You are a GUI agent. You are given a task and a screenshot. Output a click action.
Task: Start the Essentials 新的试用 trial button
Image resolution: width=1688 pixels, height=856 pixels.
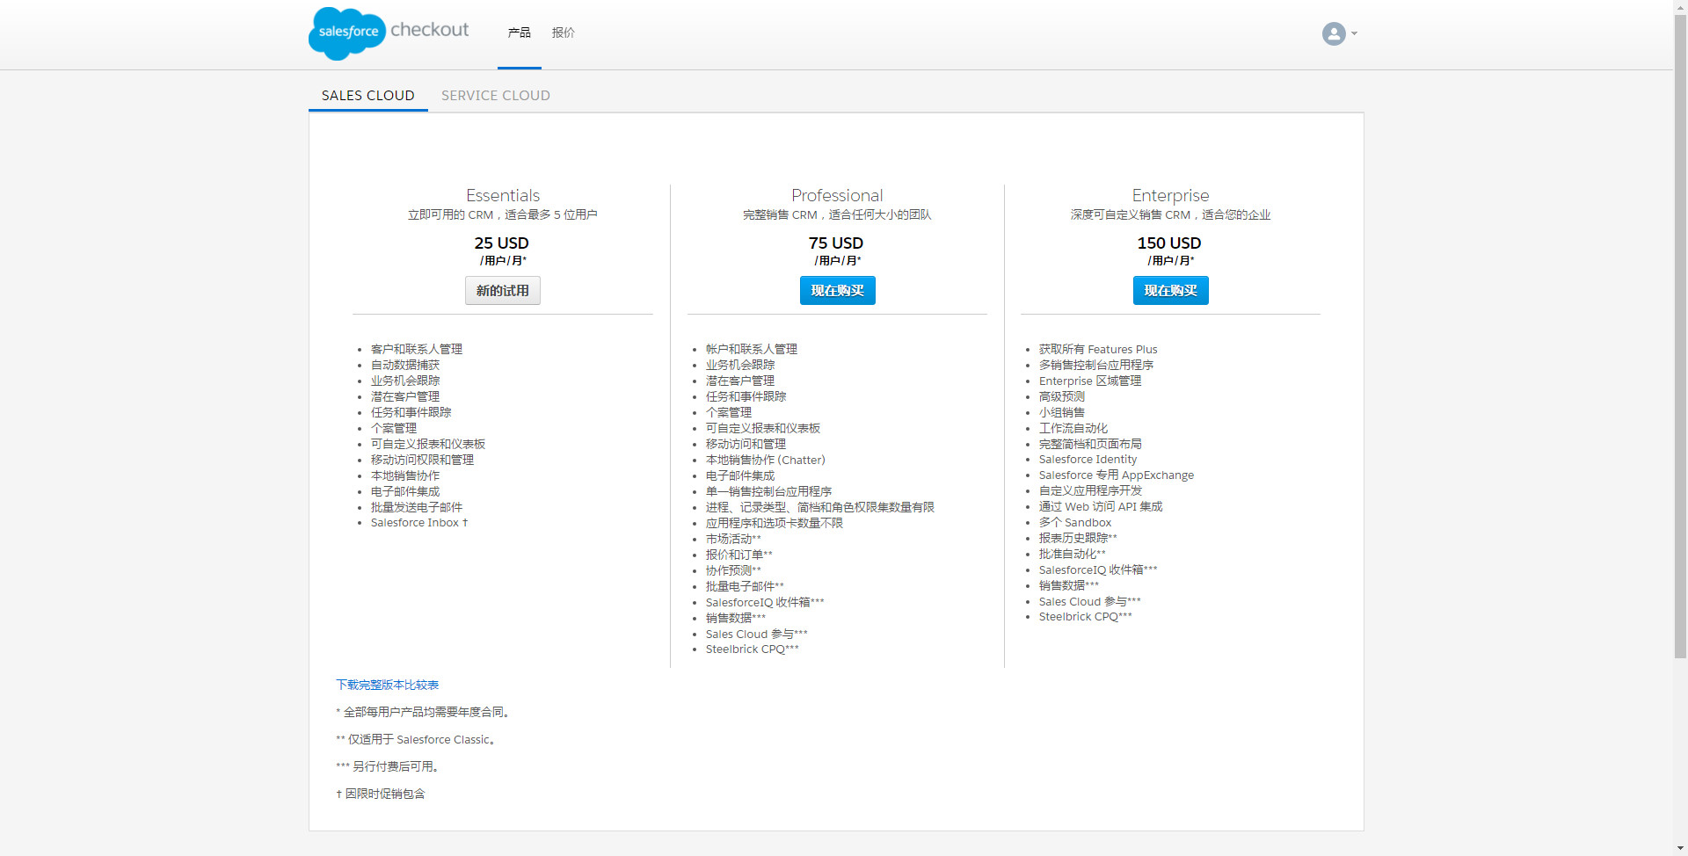coord(503,291)
